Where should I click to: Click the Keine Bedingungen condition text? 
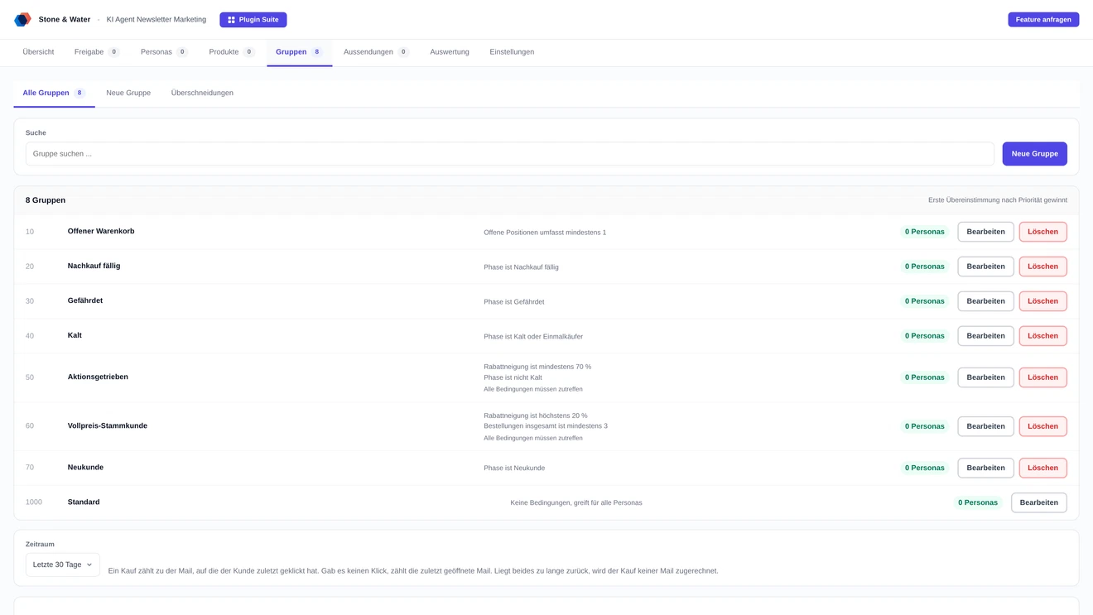coord(576,503)
